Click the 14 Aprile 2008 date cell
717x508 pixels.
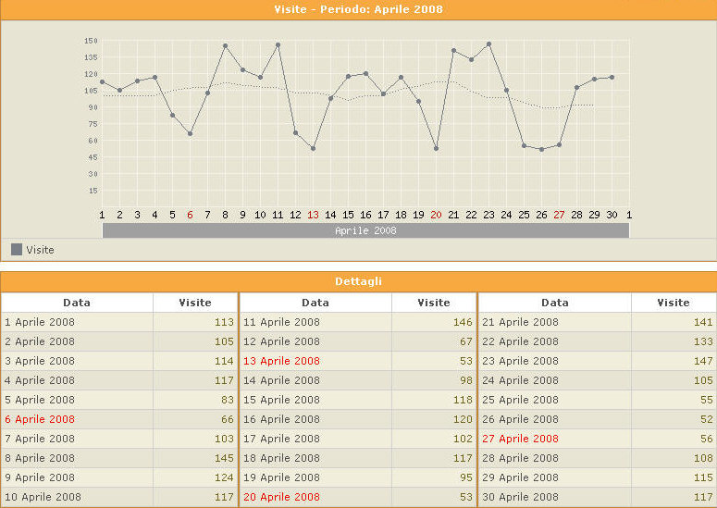coord(315,380)
